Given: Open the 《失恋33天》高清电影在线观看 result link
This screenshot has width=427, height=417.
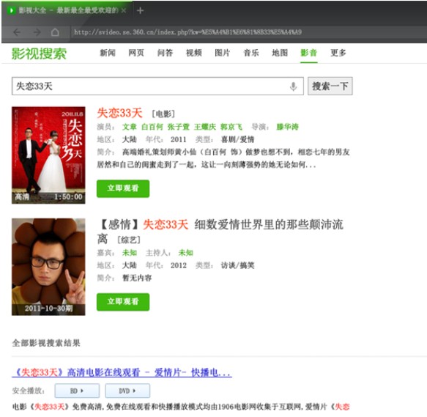Looking at the screenshot, I should point(122,372).
